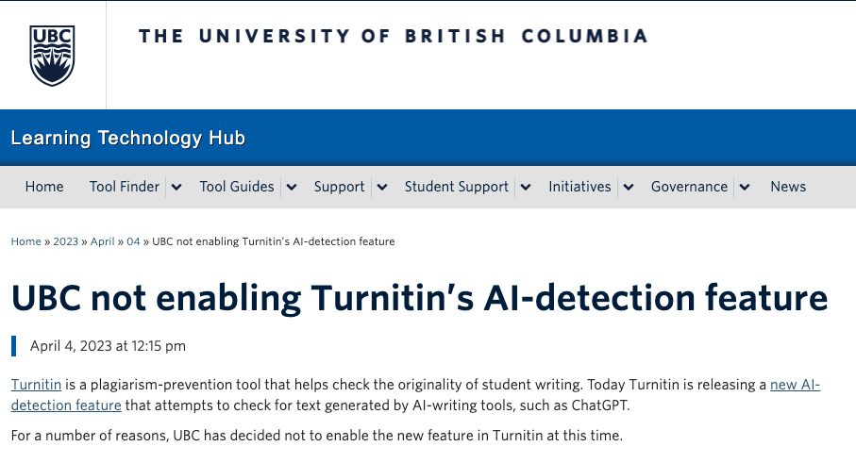Open the Tool Guides page

pyautogui.click(x=237, y=187)
